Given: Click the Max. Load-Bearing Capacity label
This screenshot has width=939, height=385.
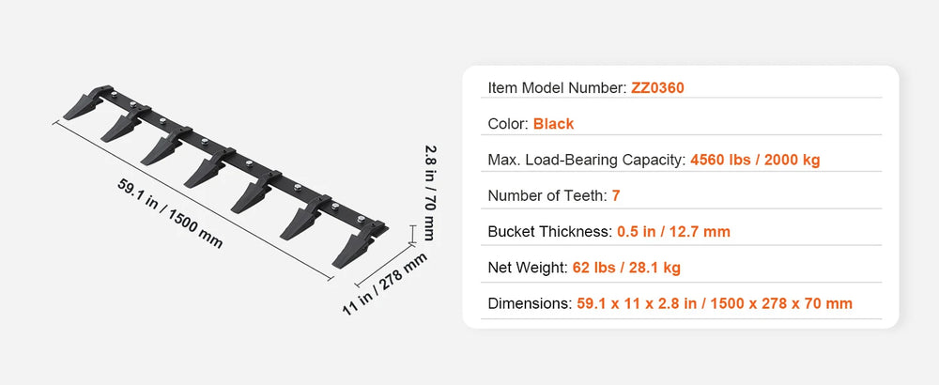Looking at the screenshot, I should 586,160.
